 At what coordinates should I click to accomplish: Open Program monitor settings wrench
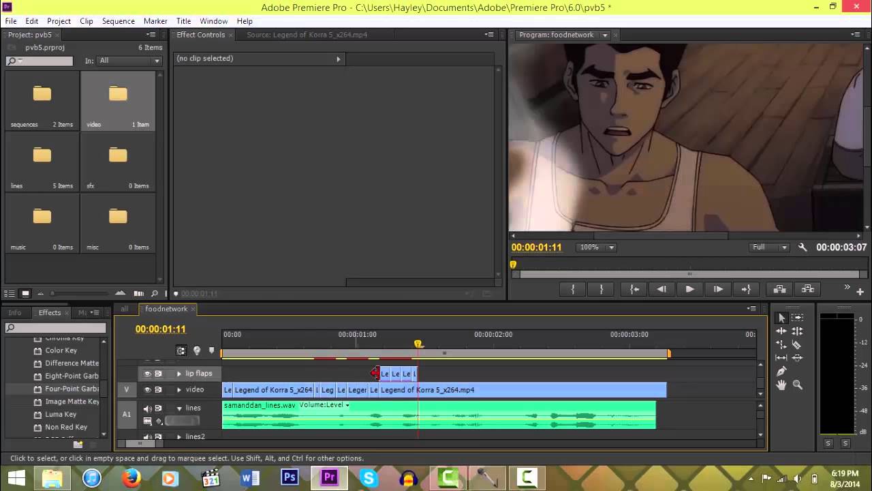click(803, 248)
